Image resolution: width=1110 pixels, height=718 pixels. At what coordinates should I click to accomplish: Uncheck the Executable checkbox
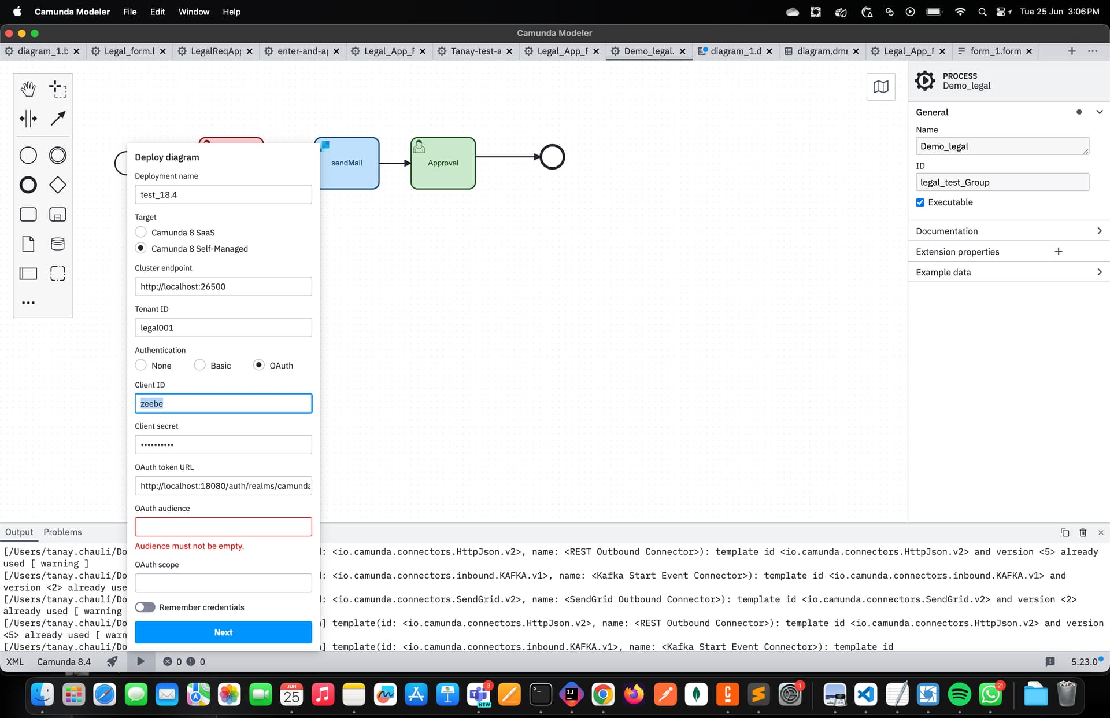tap(920, 202)
